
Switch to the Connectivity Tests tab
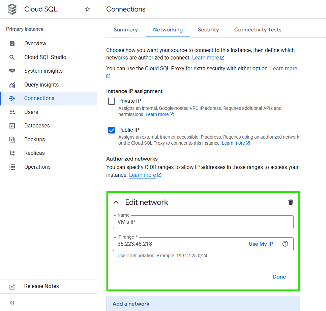258,30
